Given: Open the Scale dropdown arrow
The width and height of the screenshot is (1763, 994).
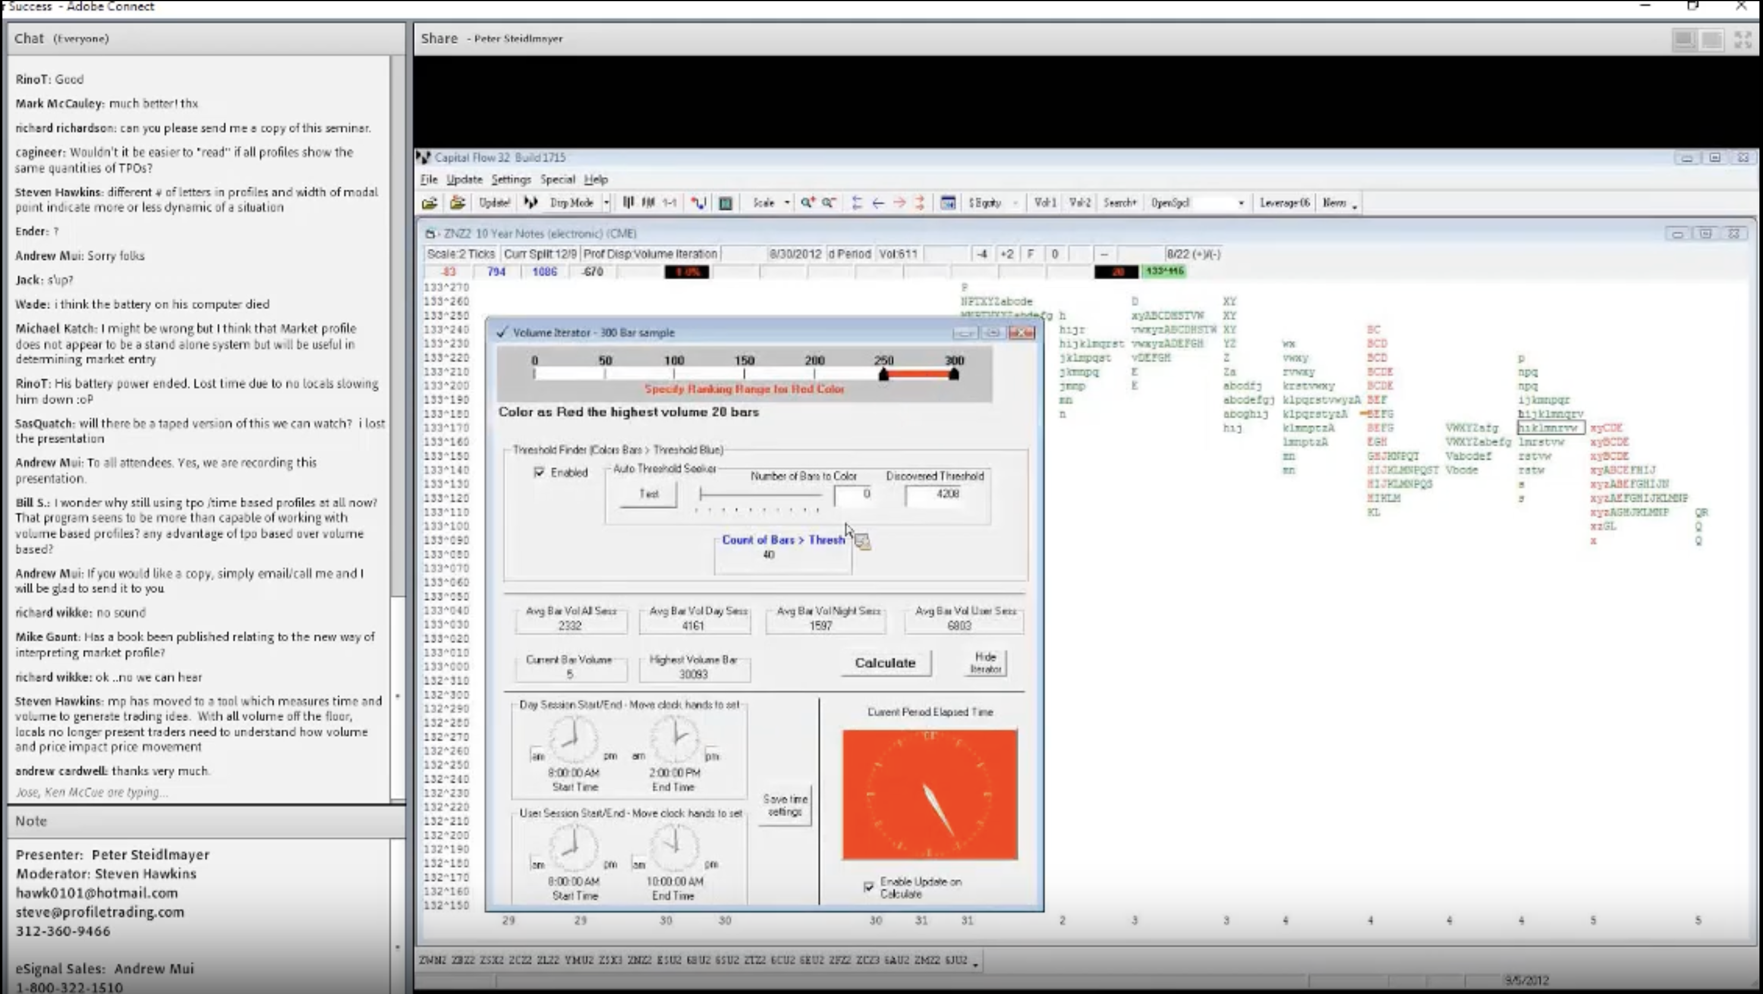Looking at the screenshot, I should click(x=788, y=202).
